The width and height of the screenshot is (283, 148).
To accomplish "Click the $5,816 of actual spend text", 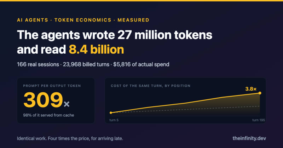I will click(141, 64).
